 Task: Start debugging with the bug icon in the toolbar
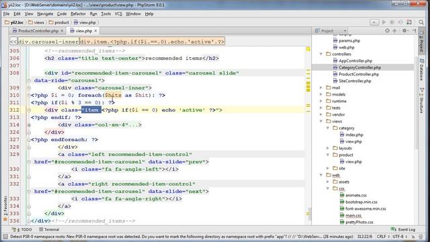[x=392, y=22]
